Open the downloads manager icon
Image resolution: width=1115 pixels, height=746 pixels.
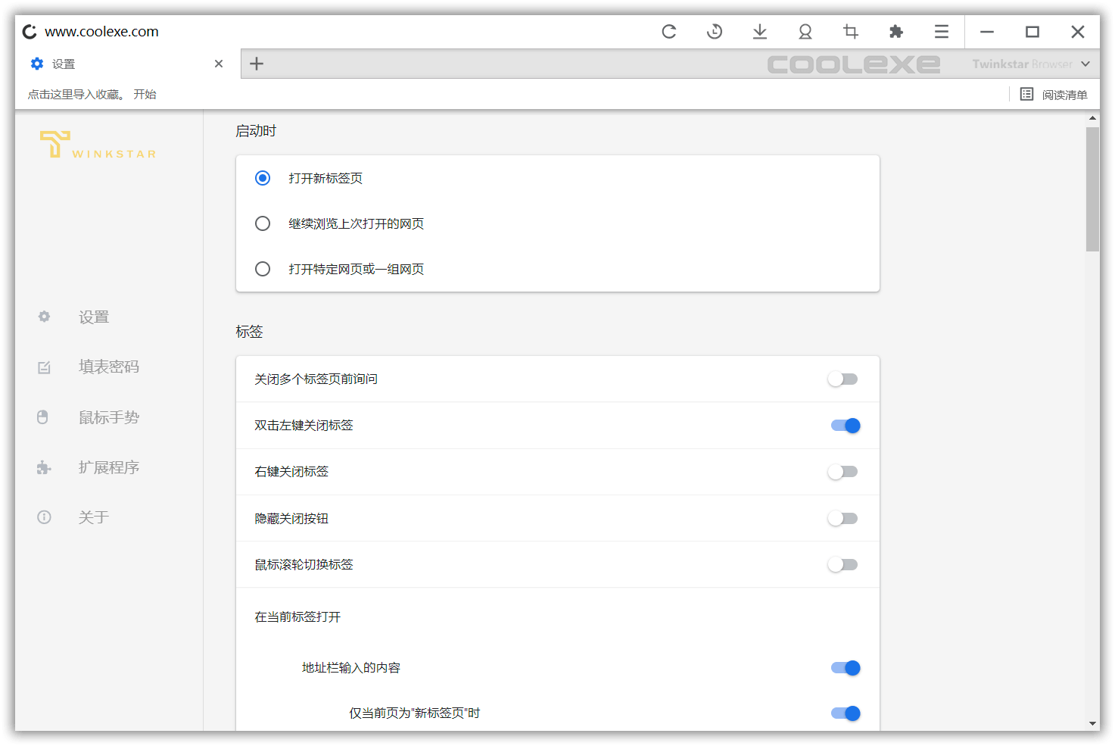coord(760,32)
